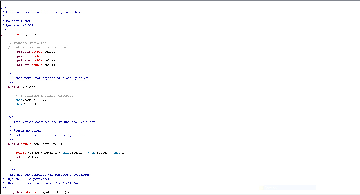Click the '// instance variables' comment
The image size is (360, 195).
[x=27, y=43]
